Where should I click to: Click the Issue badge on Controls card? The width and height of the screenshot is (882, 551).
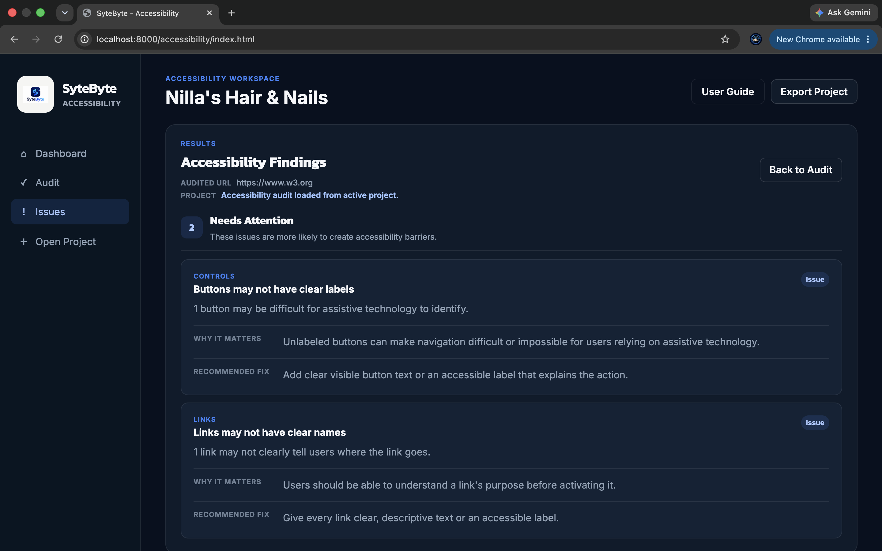tap(815, 279)
